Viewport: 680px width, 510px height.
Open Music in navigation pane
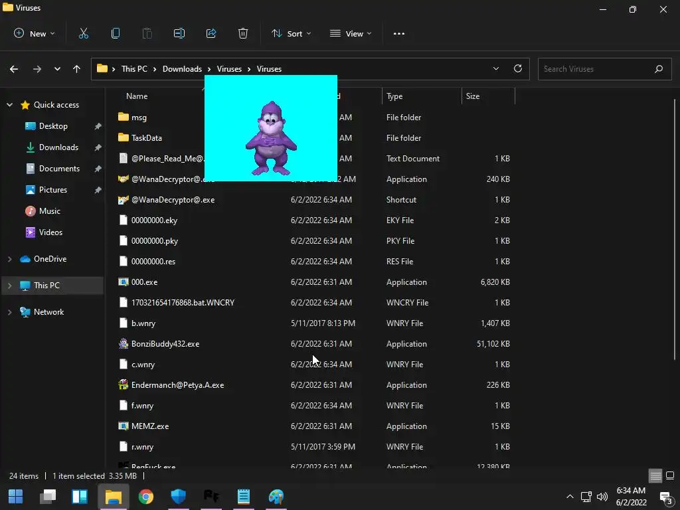49,211
